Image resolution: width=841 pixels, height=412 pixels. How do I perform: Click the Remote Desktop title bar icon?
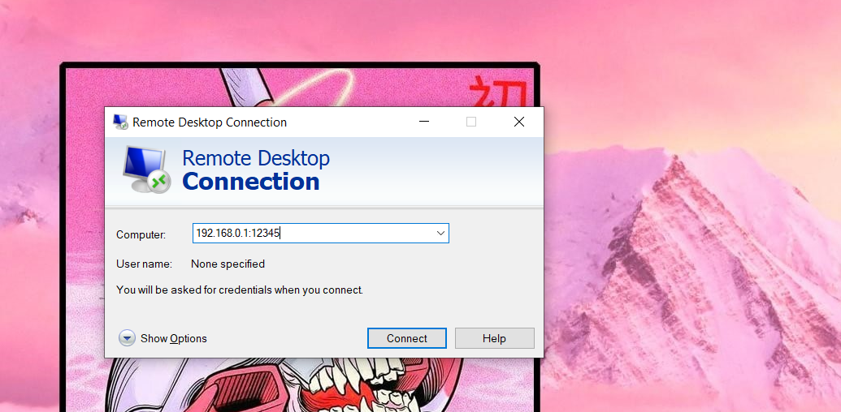tap(120, 122)
